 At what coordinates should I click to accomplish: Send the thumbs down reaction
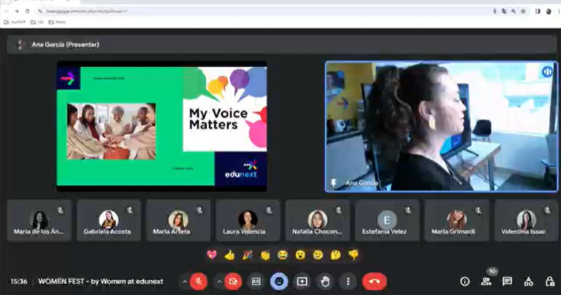coord(354,255)
